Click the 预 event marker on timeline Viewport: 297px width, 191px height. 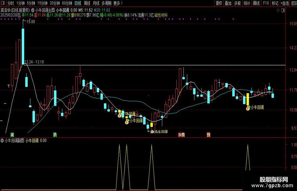209,135
